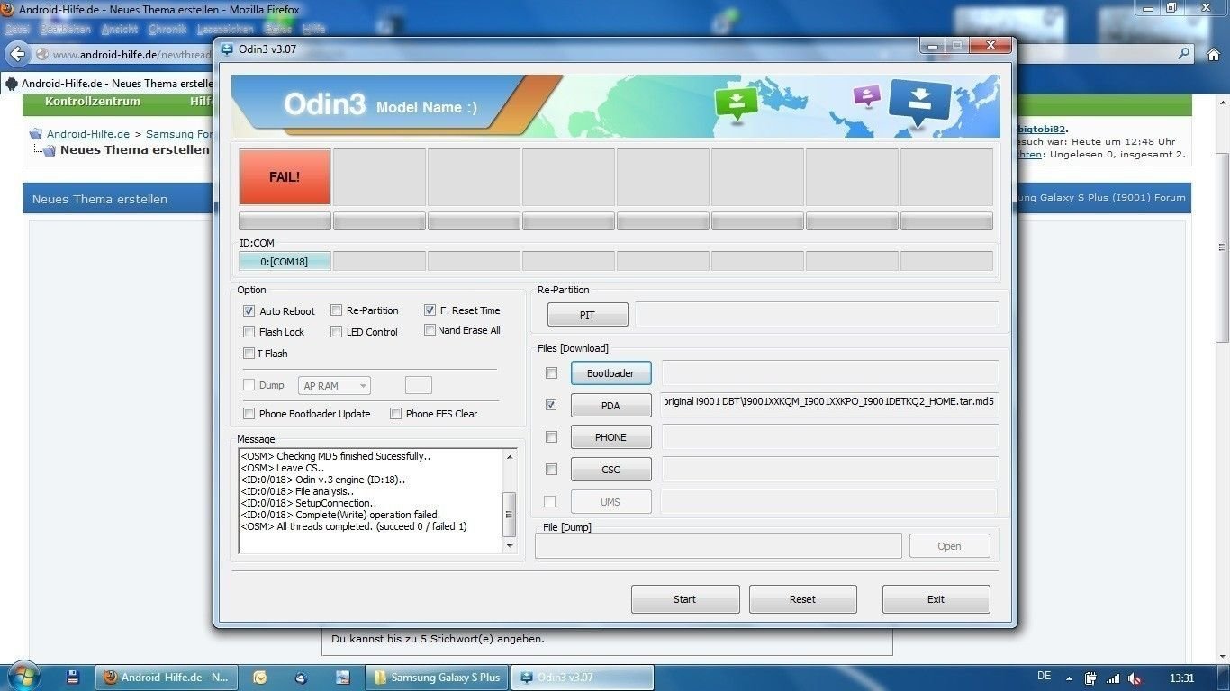The image size is (1230, 691).
Task: Open Extras menu in Firefox
Action: pyautogui.click(x=278, y=29)
